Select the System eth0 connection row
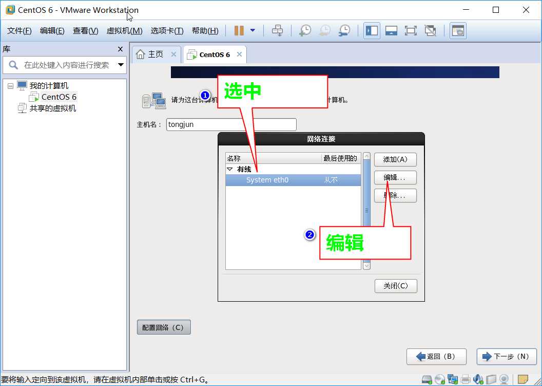Screen dimensions: 542x386 point(293,180)
